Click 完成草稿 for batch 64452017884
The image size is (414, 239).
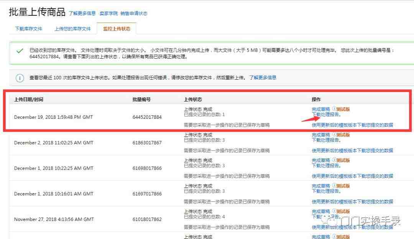[321, 109]
